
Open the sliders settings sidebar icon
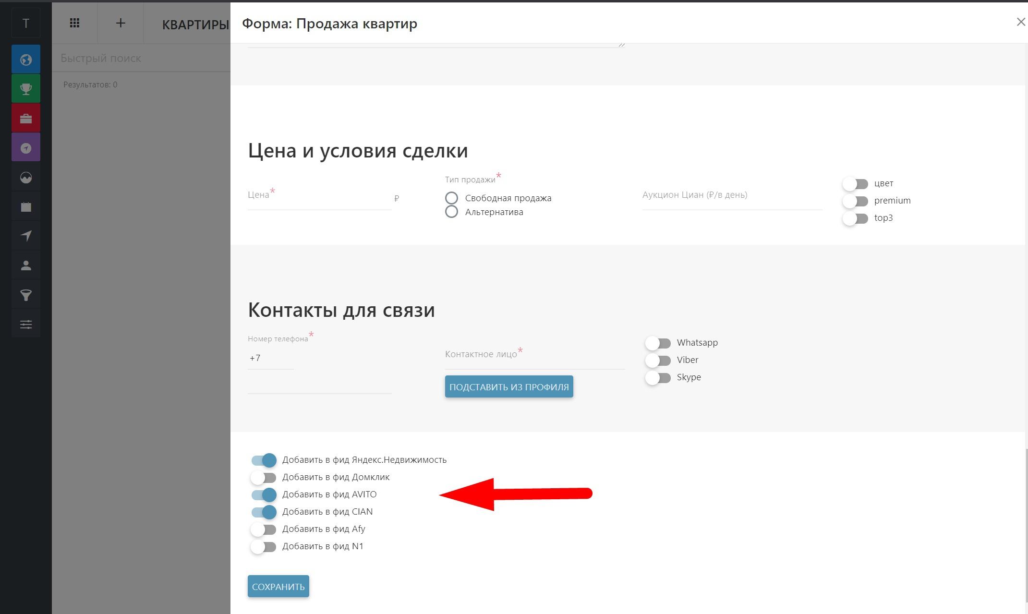click(26, 325)
